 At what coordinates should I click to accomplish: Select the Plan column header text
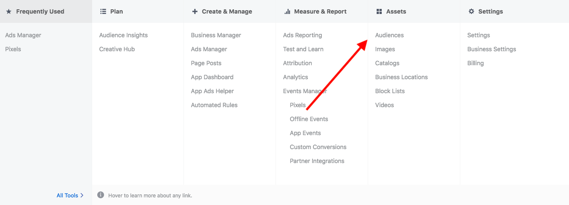[x=117, y=11]
